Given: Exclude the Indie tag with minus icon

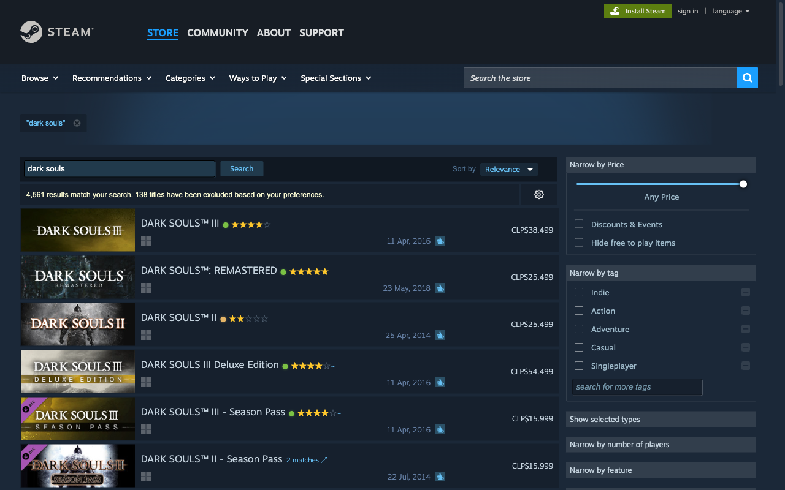Looking at the screenshot, I should click(x=746, y=292).
